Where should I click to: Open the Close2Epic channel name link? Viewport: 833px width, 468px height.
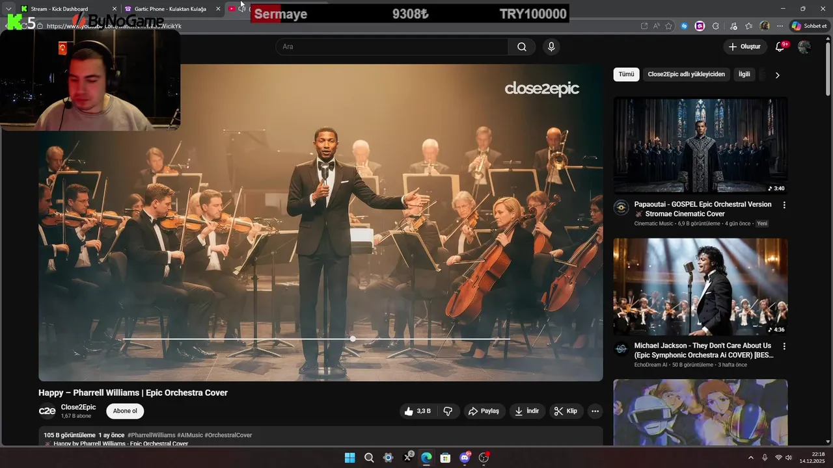(78, 407)
